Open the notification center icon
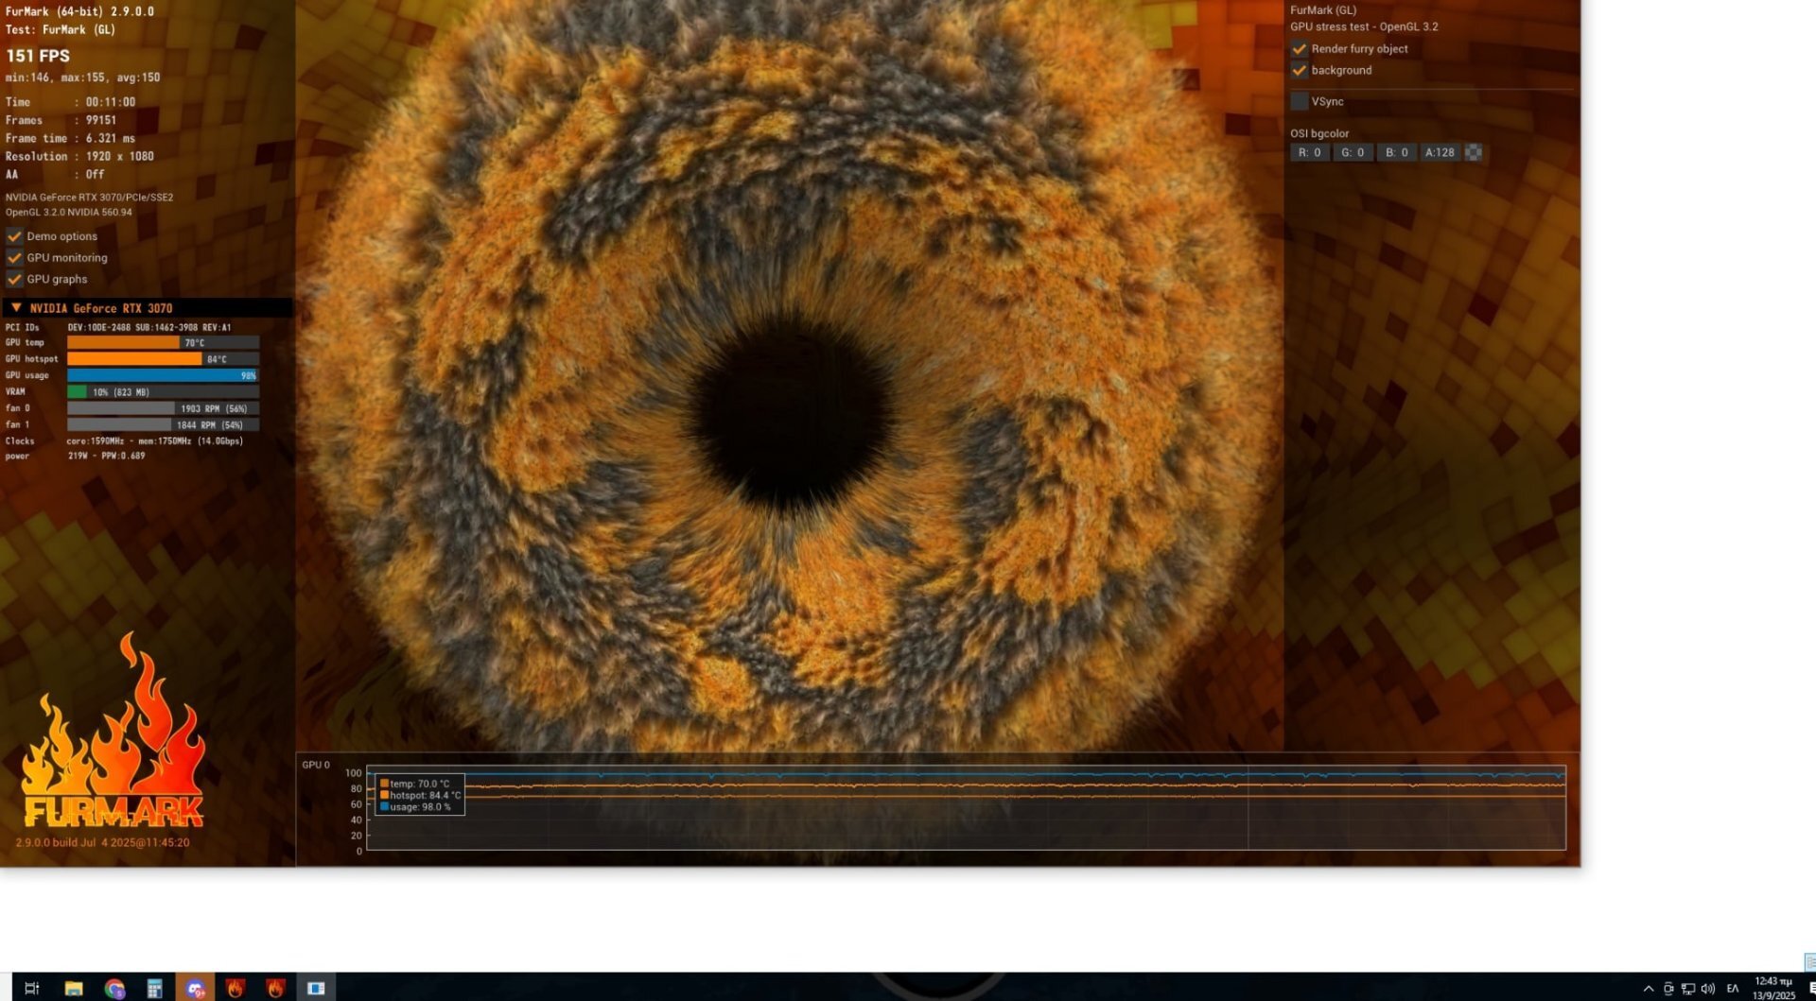Image resolution: width=1816 pixels, height=1001 pixels. click(x=1810, y=989)
